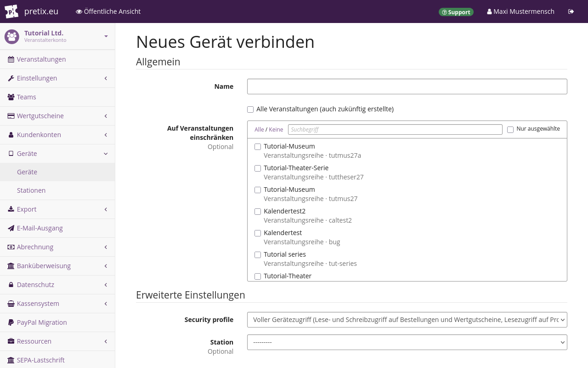The width and height of the screenshot is (588, 368).
Task: Click the Abrechnung money icon
Action: [11, 247]
